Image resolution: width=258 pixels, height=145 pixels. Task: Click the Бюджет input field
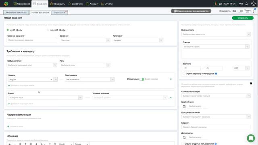(216, 127)
